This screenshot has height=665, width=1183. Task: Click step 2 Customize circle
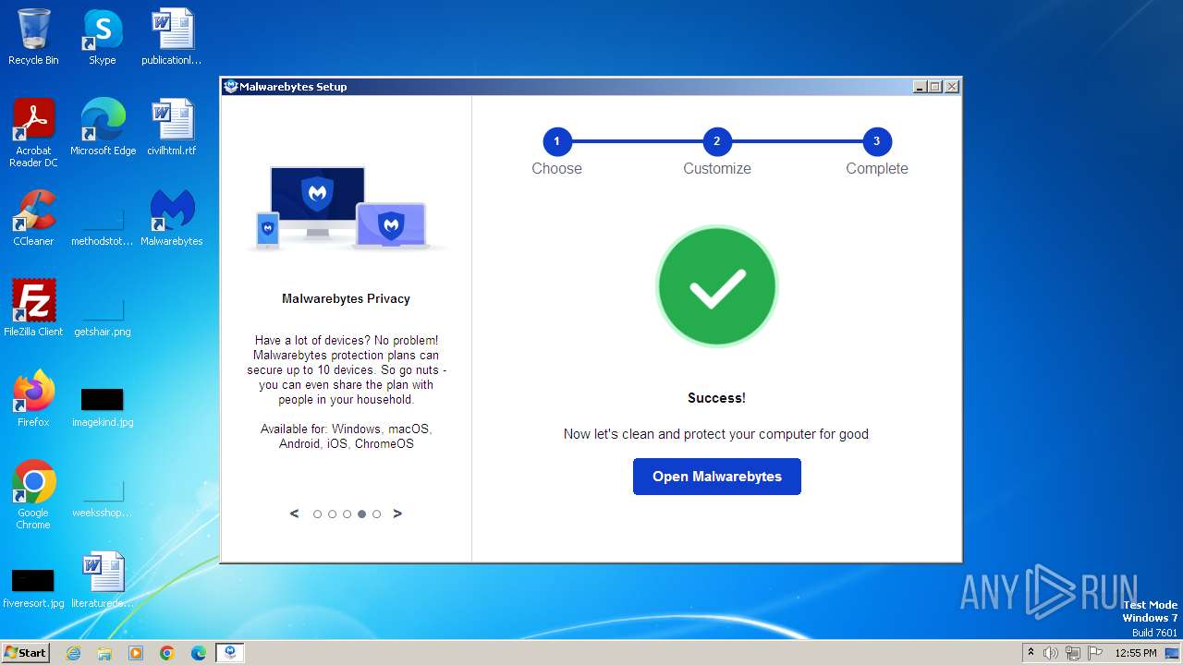(x=716, y=141)
